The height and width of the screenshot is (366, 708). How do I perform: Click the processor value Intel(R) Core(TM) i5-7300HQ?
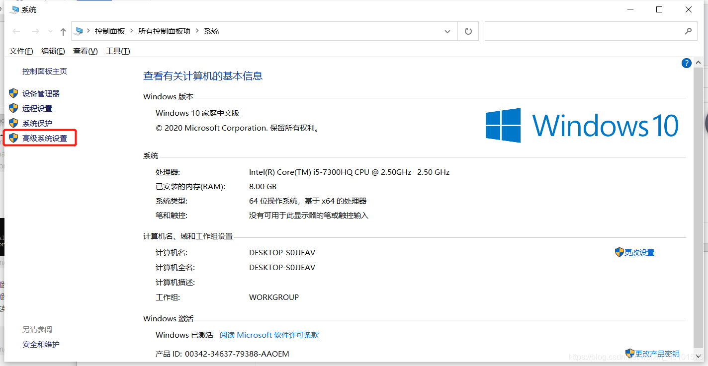(x=349, y=172)
